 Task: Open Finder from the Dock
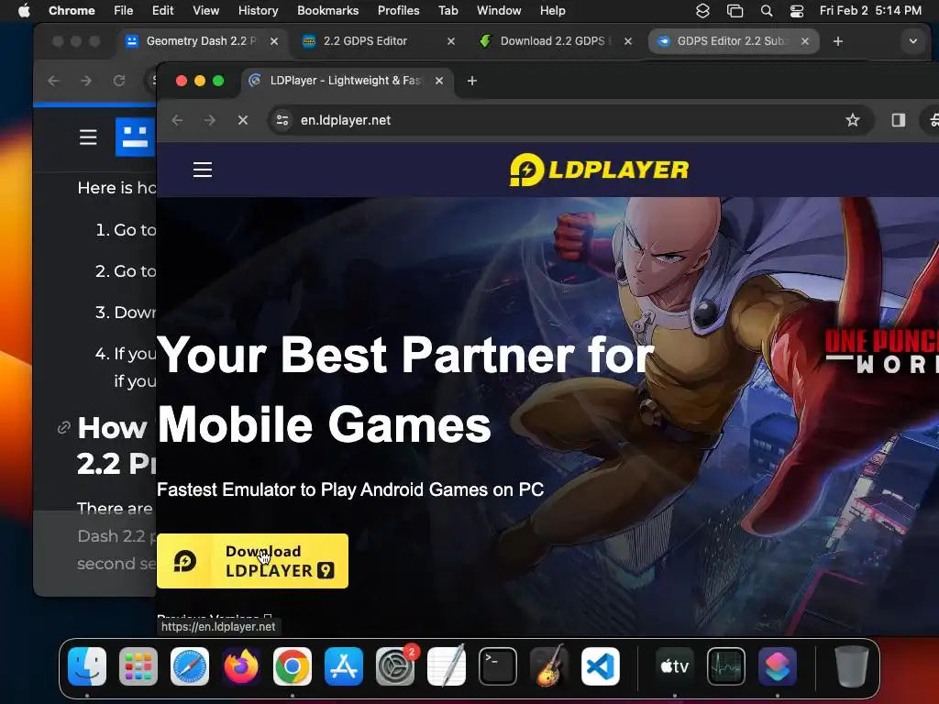tap(87, 666)
